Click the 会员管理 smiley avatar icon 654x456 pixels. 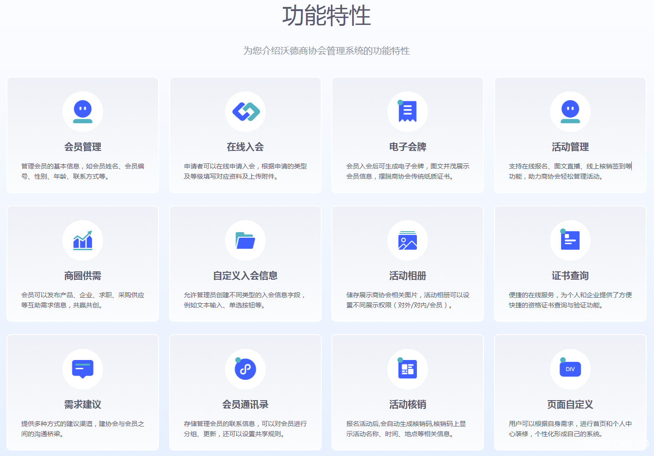pos(83,112)
